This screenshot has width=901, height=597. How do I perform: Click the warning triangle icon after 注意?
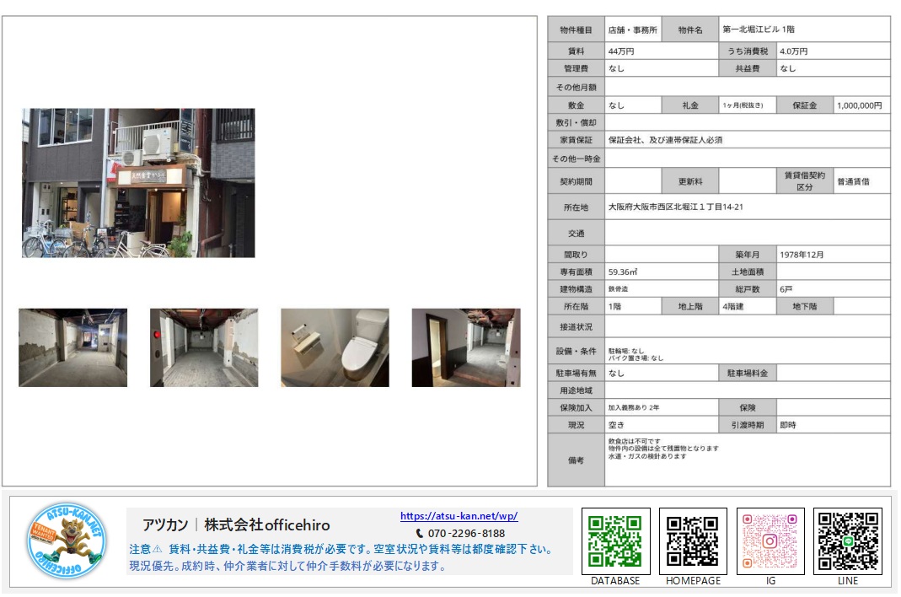click(157, 549)
